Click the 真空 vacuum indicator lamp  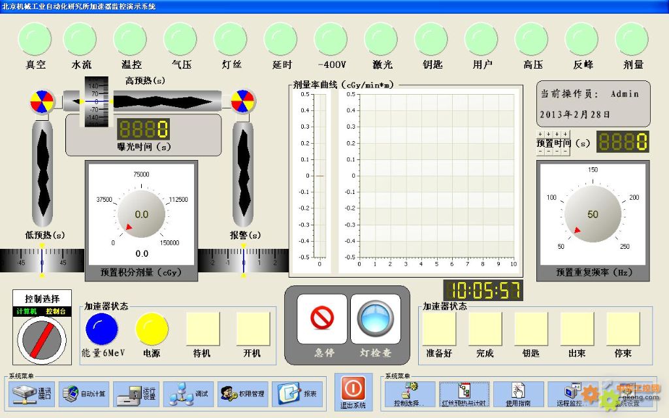click(x=35, y=39)
